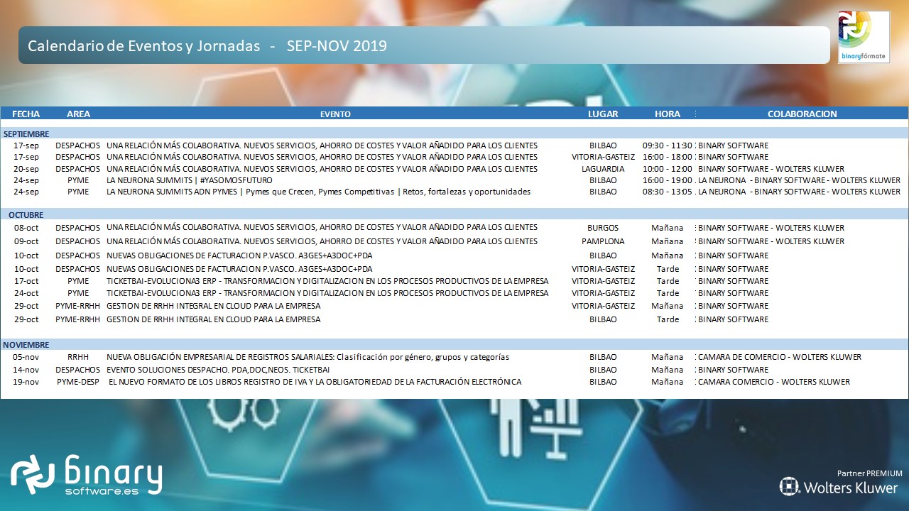Viewport: 909px width, 511px height.
Task: Click the LAGUARDIA location cell
Action: 603,169
